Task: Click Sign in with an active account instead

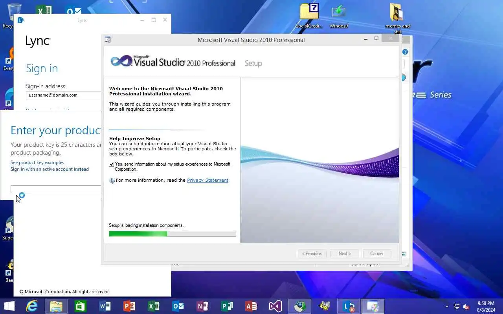Action: pyautogui.click(x=50, y=169)
